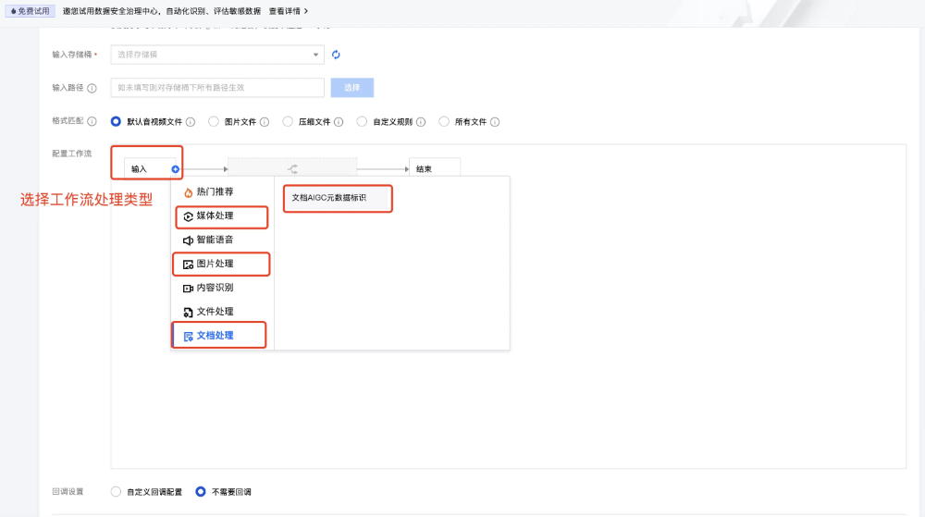This screenshot has height=517, width=925.
Task: Click the speaker icon of 智能语音
Action: pyautogui.click(x=188, y=240)
